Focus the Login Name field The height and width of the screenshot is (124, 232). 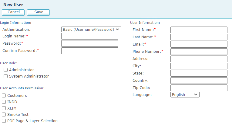(x=90, y=36)
